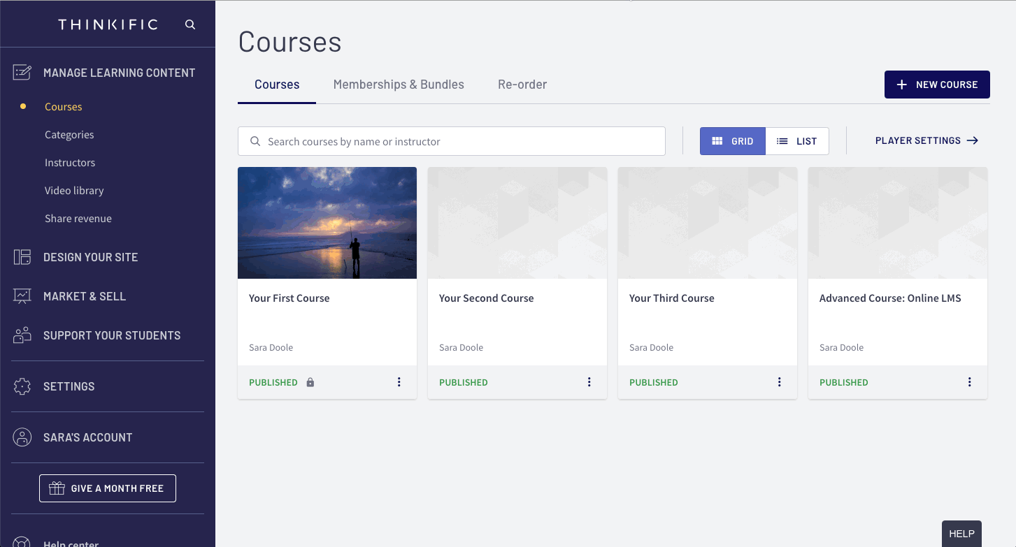Click the Settings gear icon in sidebar
The height and width of the screenshot is (547, 1016).
(22, 386)
